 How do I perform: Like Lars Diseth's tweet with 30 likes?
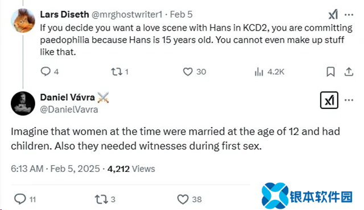[188, 72]
